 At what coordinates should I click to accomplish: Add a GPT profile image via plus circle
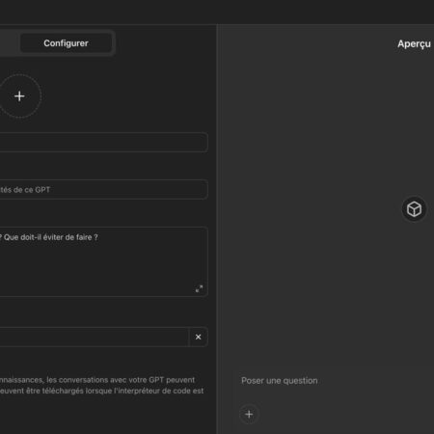pos(19,96)
